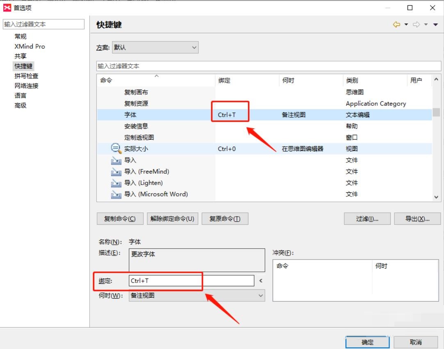
Task: Click the 导出(X)... button
Action: pyautogui.click(x=417, y=219)
